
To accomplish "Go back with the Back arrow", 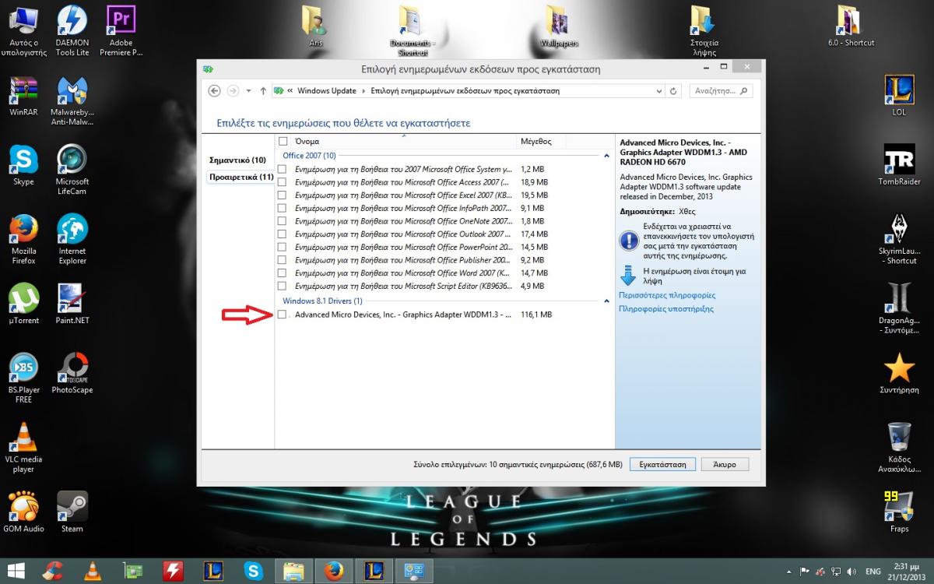I will click(215, 91).
